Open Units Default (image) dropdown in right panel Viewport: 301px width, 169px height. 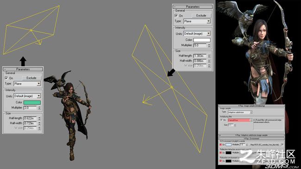[x=197, y=34]
